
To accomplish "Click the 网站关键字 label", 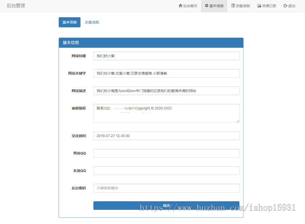I will click(77, 73).
